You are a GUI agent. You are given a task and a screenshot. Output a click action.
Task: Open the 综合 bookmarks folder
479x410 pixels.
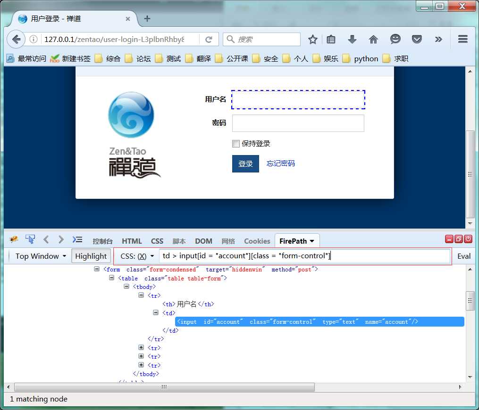[x=108, y=58]
